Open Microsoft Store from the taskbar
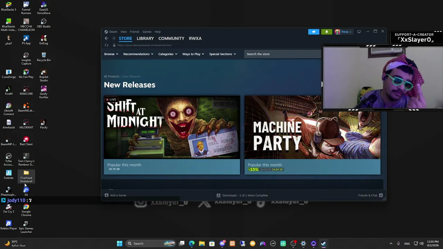This screenshot has height=249, width=443. click(x=212, y=243)
